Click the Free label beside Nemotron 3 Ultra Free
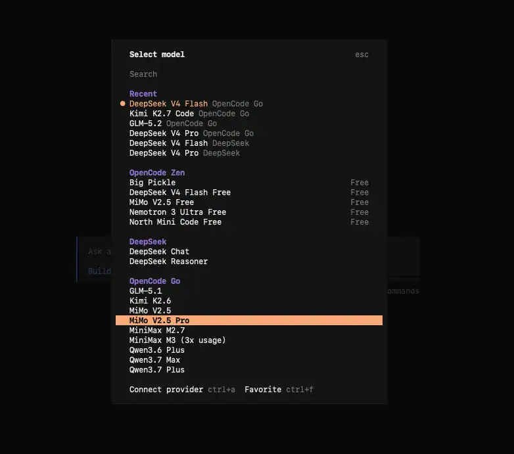Viewport: 514px width, 454px height. pos(360,212)
